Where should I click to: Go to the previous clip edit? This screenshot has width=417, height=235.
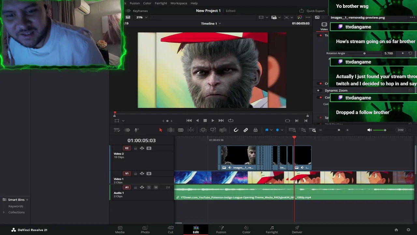pos(306,121)
